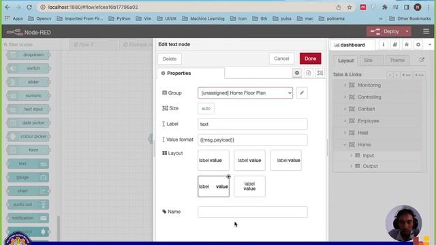Add a new tab with the +tab button
The height and width of the screenshot is (245, 436).
pyautogui.click(x=406, y=75)
